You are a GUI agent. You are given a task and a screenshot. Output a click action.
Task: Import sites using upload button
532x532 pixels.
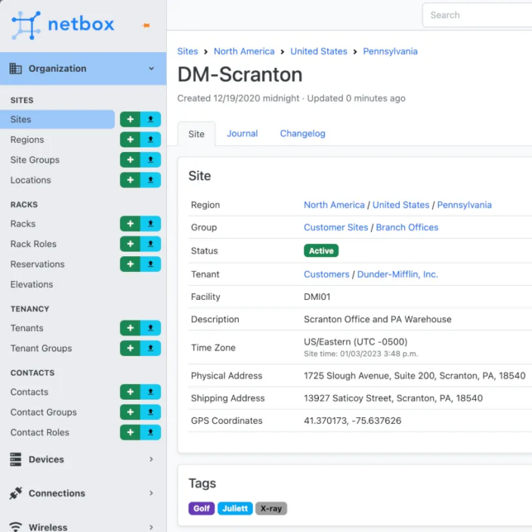(150, 119)
